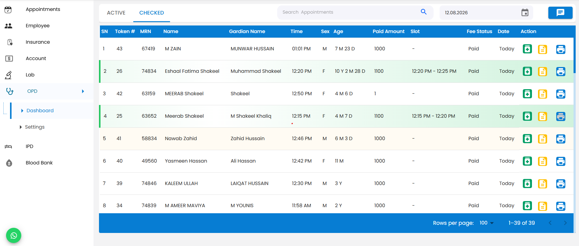
Task: Click green add icon for Yasmeen Hassan
Action: pos(527,161)
